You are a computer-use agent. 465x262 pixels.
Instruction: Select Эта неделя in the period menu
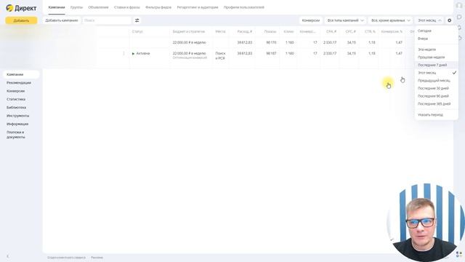pyautogui.click(x=436, y=49)
